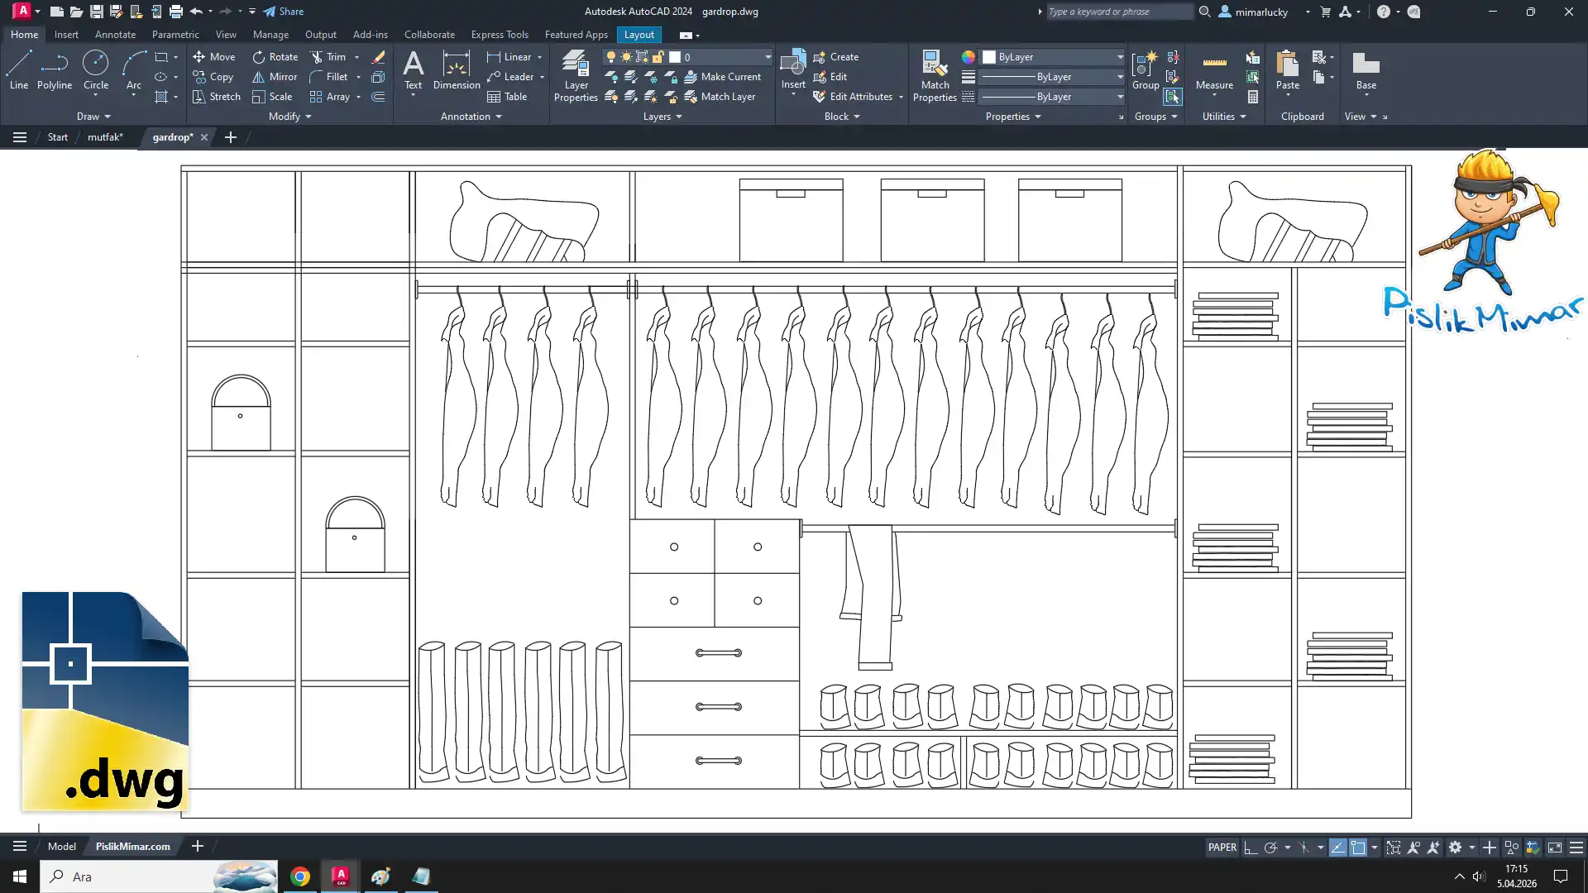Switch to the mutfak* drawing tab
Viewport: 1588px width, 893px height.
(105, 137)
